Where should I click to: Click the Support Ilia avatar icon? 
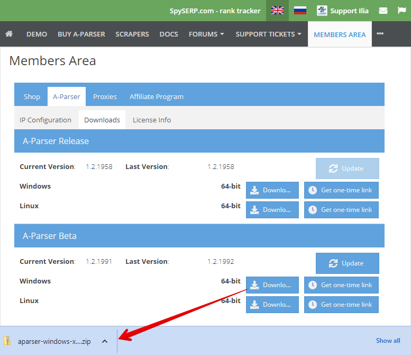(322, 11)
